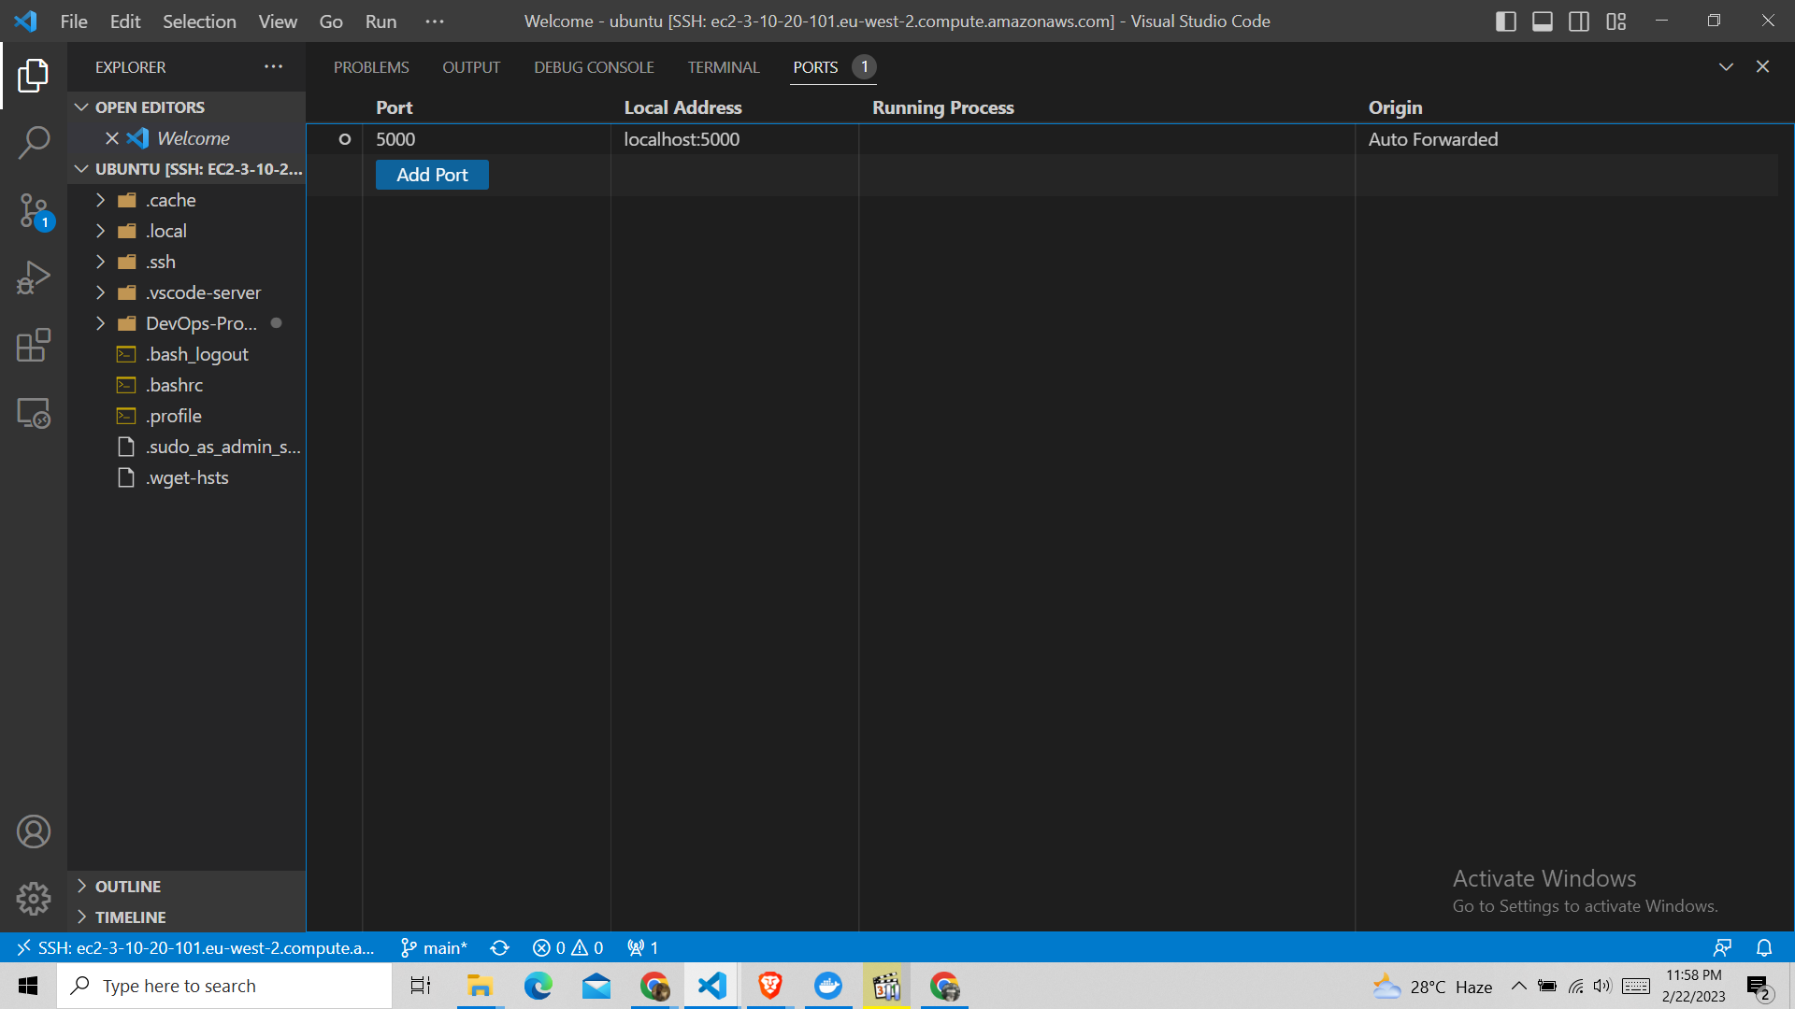Viewport: 1795px width, 1009px height.
Task: Open the Remote Explorer view
Action: (x=34, y=412)
